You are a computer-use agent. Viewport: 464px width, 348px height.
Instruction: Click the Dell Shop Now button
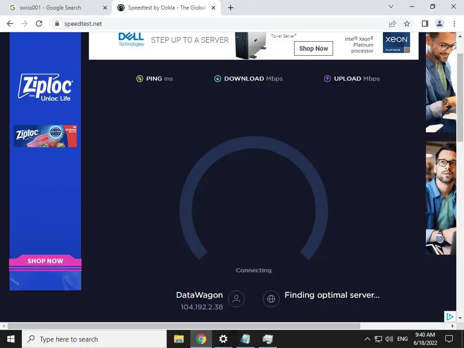[x=314, y=48]
